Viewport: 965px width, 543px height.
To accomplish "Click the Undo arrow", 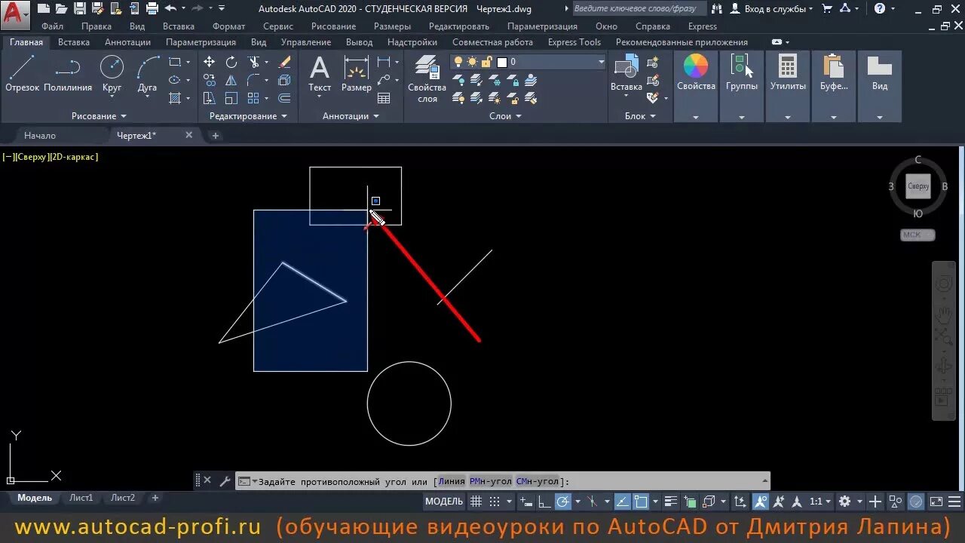I will [x=170, y=8].
